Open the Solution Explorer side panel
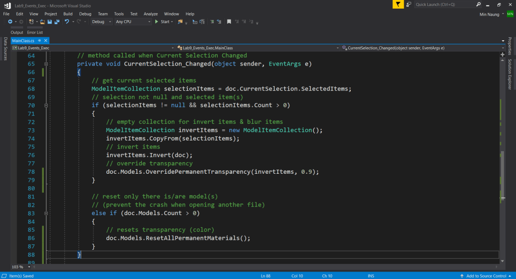Screen dimensions: 516x279 pos(509,75)
